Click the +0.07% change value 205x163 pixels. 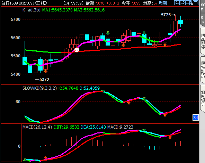(x=113, y=3)
